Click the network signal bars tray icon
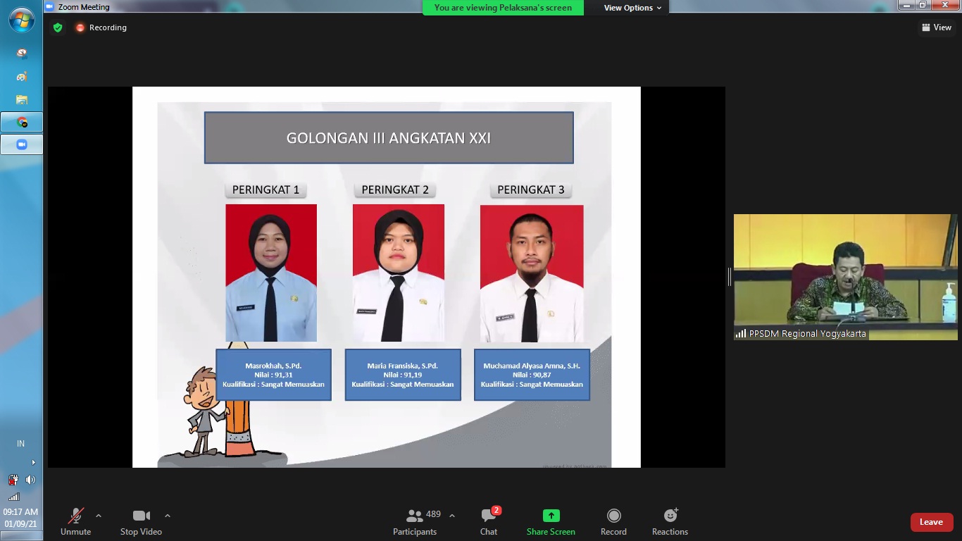962x541 pixels. (x=13, y=497)
